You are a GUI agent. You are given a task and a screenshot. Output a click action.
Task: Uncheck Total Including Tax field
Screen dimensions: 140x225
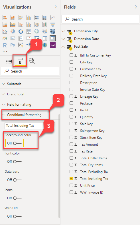click(x=71, y=178)
